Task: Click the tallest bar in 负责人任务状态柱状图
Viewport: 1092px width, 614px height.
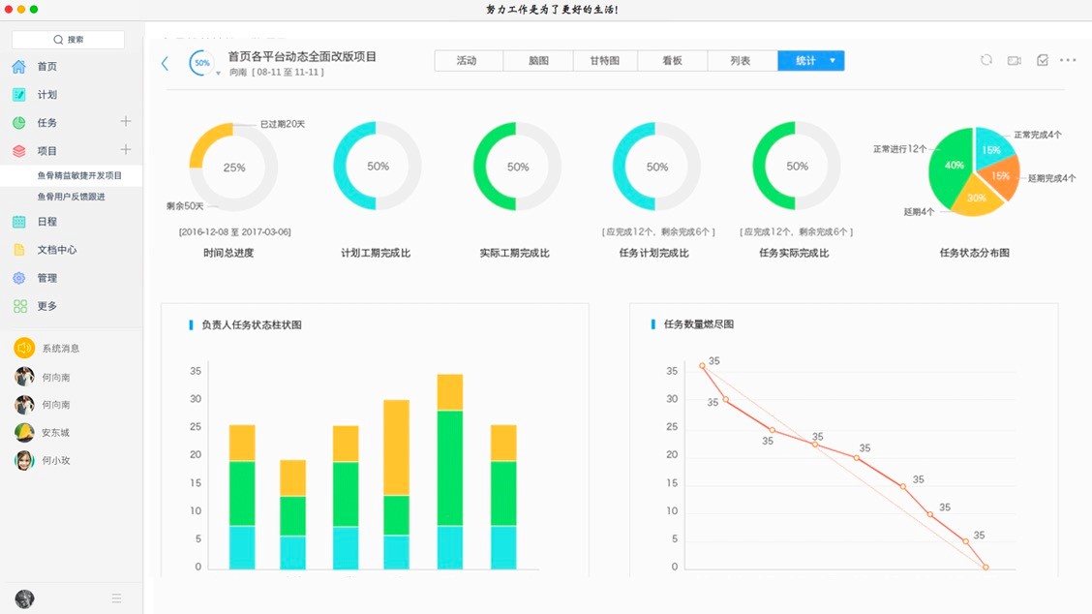Action: (450, 472)
